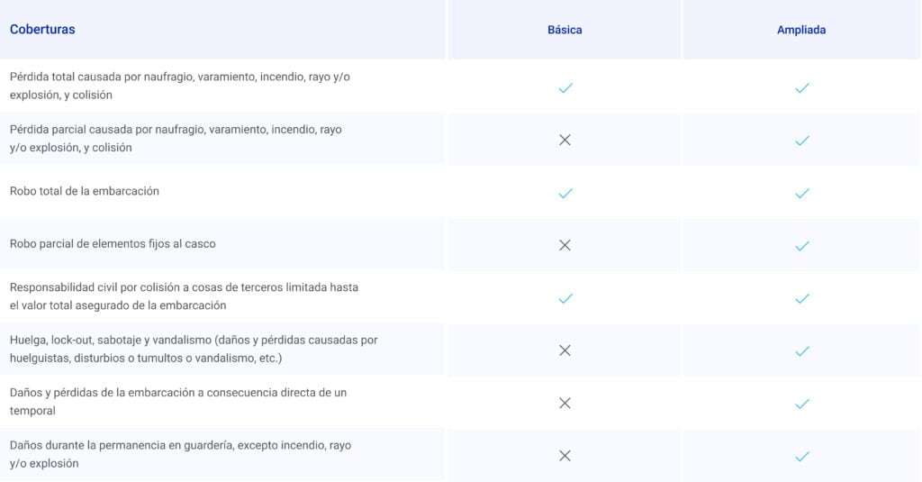
Task: Select the Ampliada column header
Action: tap(801, 30)
